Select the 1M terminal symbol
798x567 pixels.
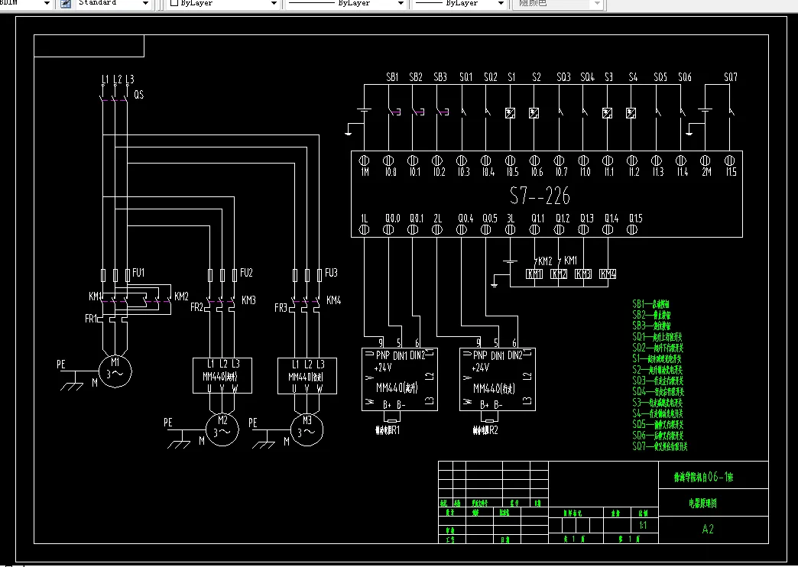coord(365,160)
